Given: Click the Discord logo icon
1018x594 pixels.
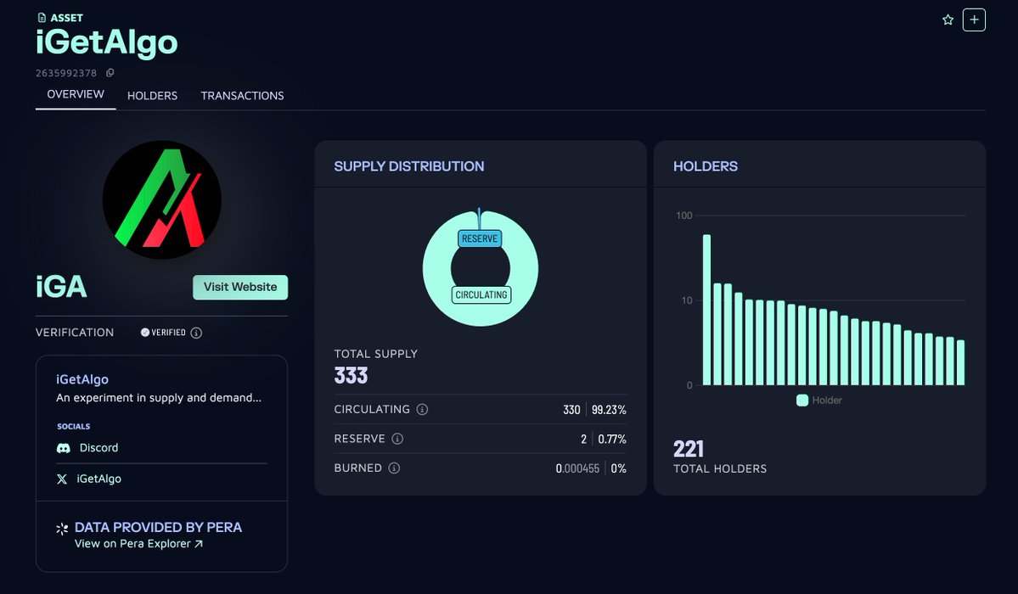Looking at the screenshot, I should (x=63, y=448).
